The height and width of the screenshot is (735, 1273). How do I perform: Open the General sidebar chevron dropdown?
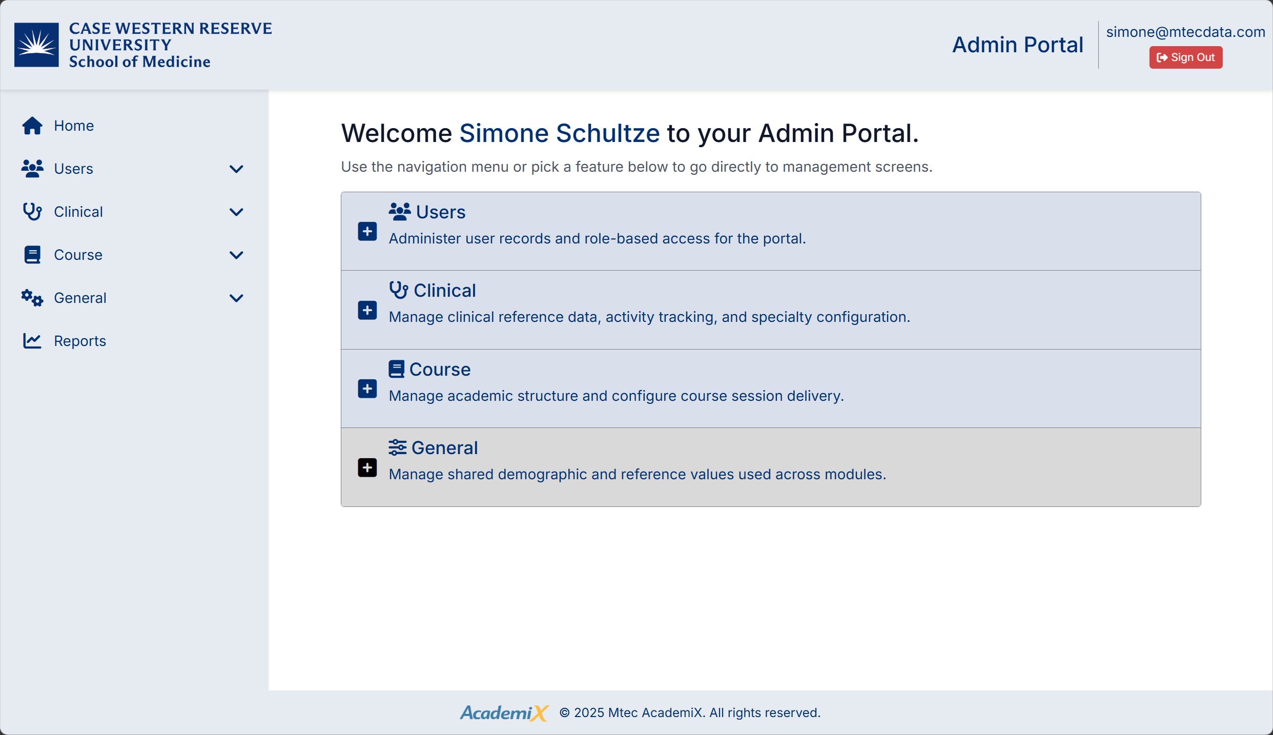tap(236, 298)
